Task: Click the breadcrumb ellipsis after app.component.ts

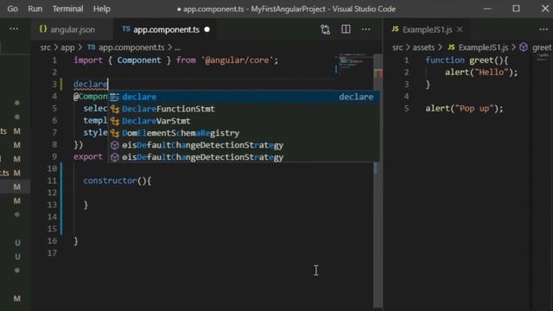Action: (x=177, y=48)
